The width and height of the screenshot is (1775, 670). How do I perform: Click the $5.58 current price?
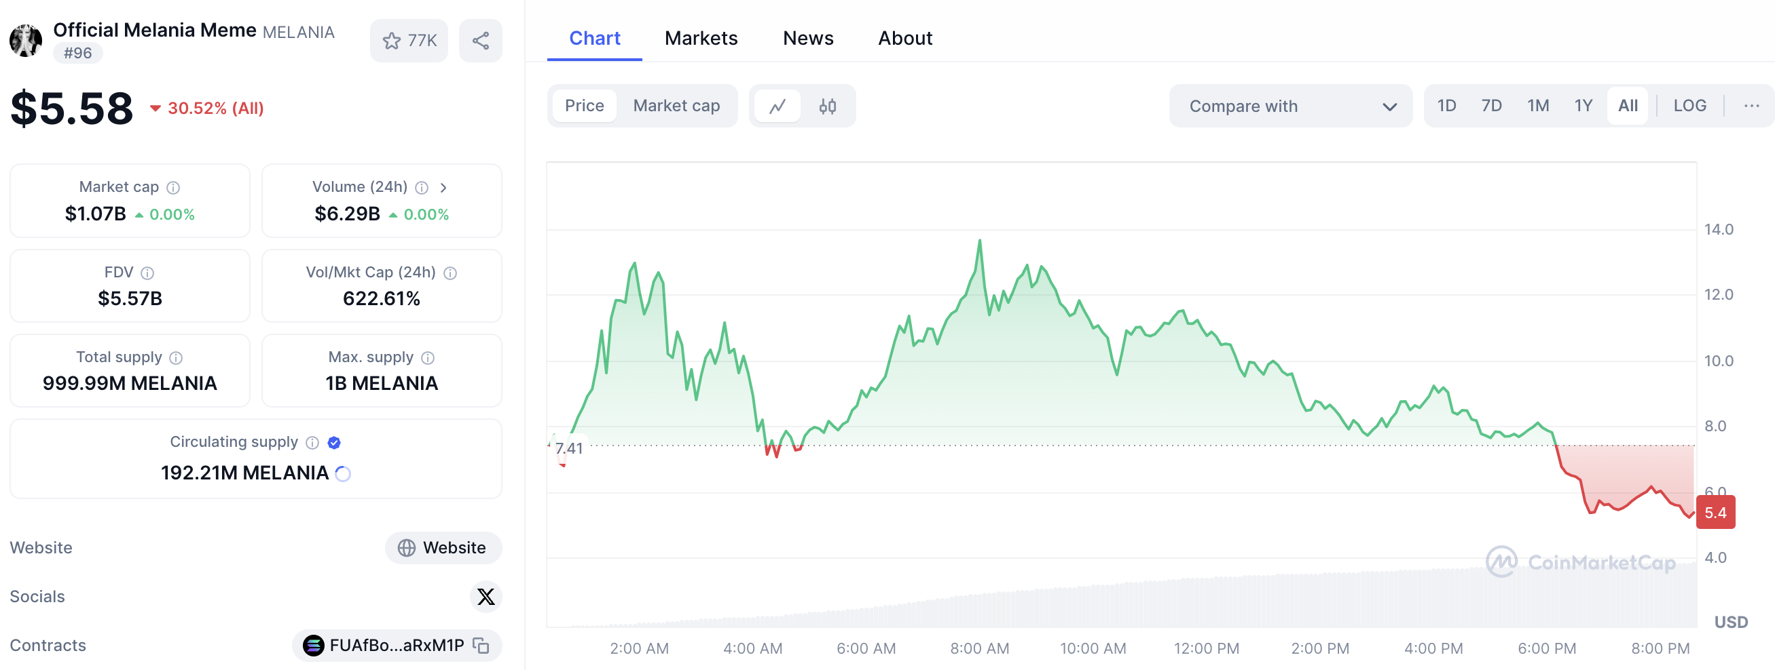(72, 109)
